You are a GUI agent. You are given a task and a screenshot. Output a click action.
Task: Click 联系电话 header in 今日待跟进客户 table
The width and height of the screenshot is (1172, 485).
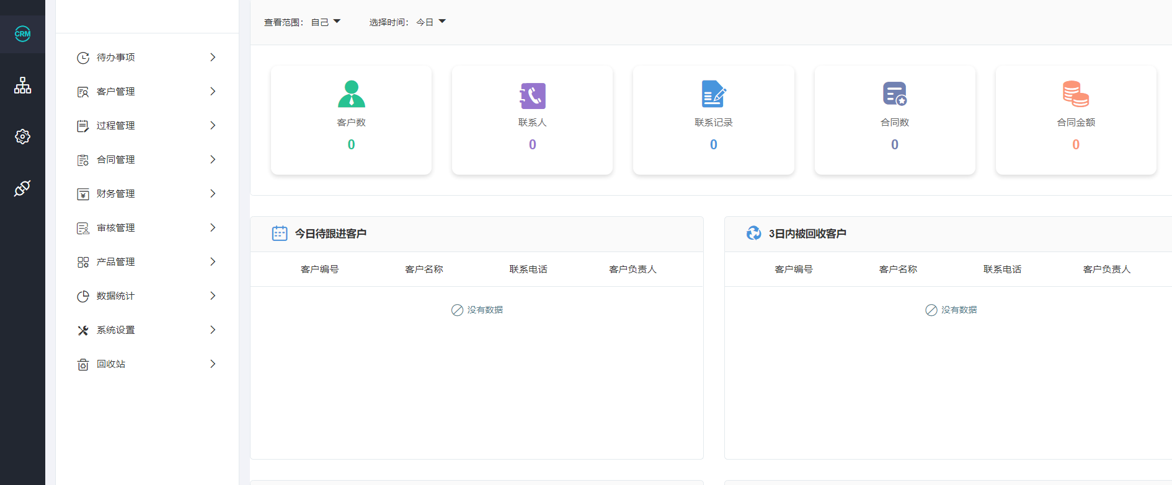(x=528, y=269)
